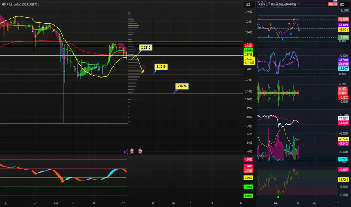This screenshot has width=351, height=207.
Task: Click the 2.5567 current price label
Action: [249, 59]
